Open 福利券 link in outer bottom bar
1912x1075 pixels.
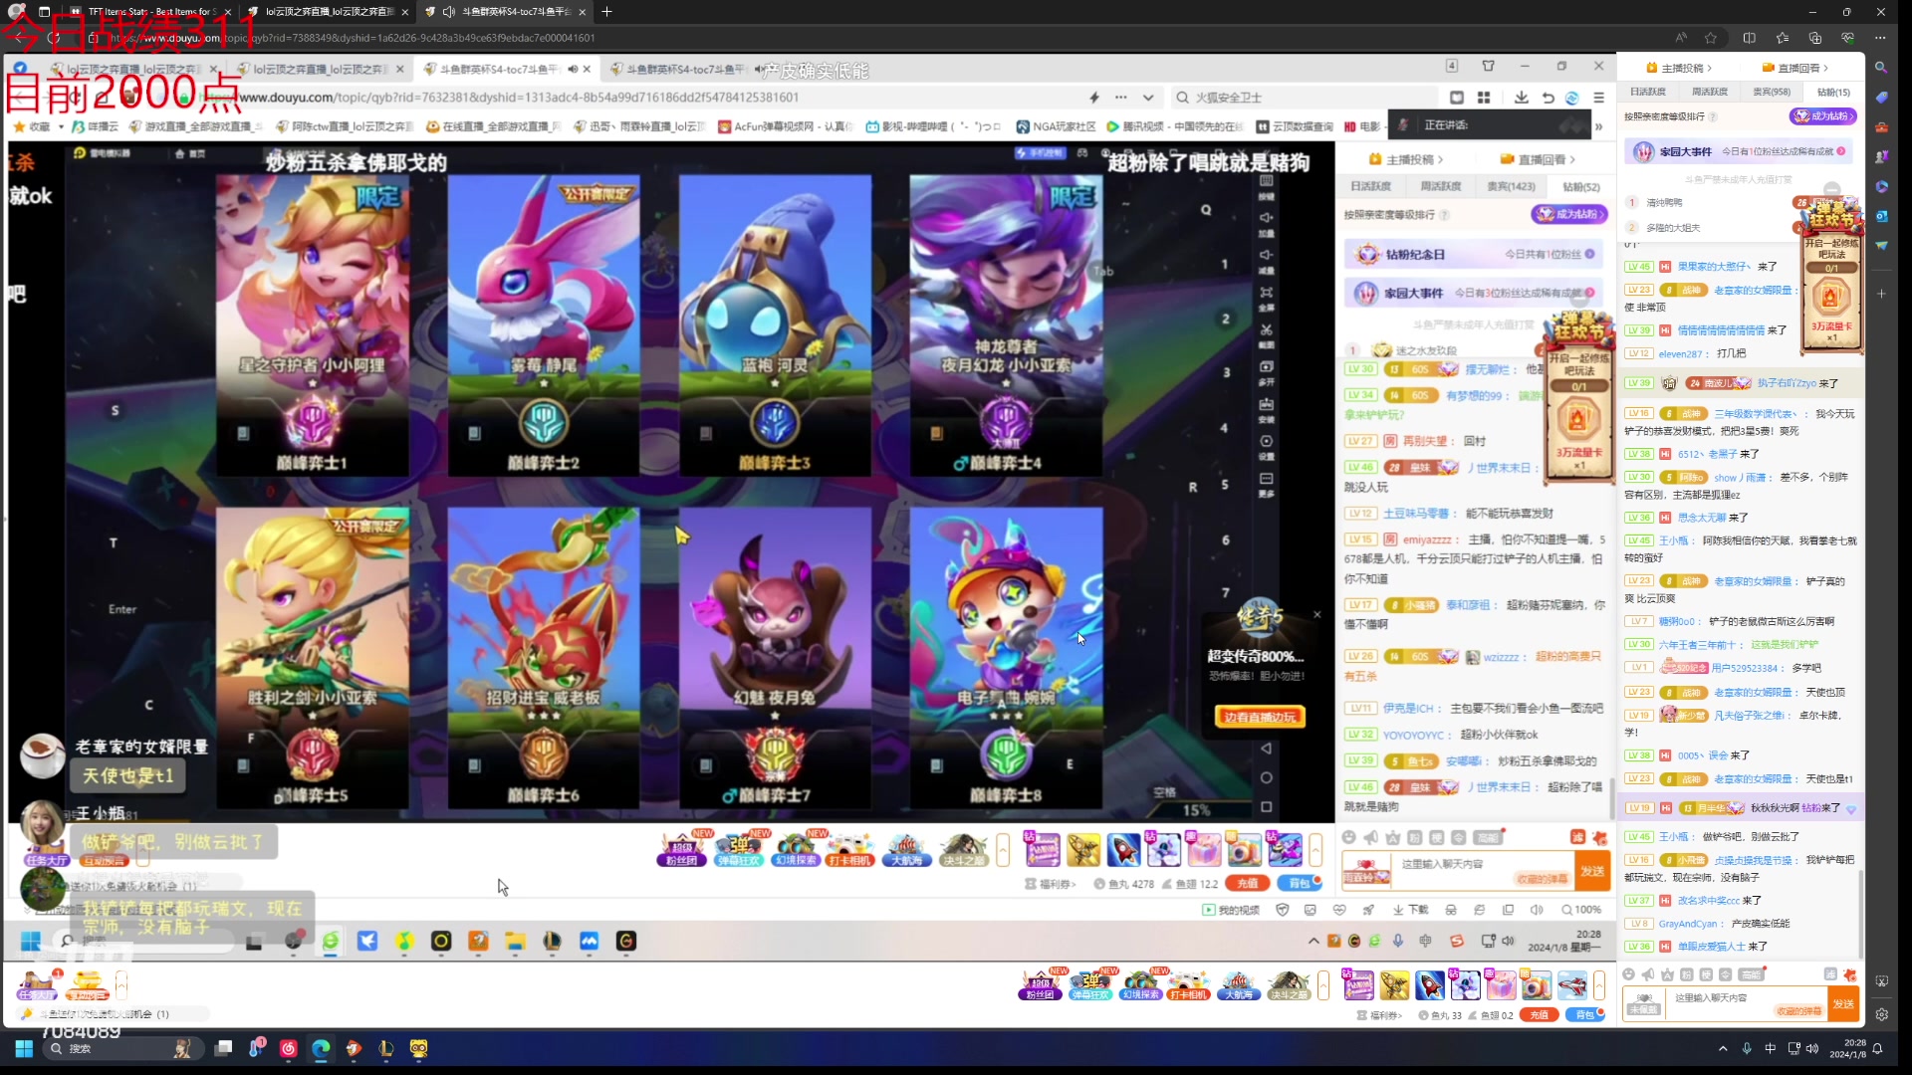point(1379,1015)
